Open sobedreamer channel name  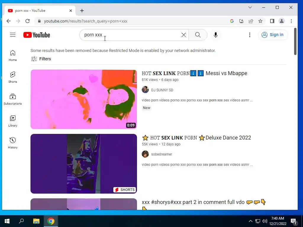pyautogui.click(x=162, y=154)
